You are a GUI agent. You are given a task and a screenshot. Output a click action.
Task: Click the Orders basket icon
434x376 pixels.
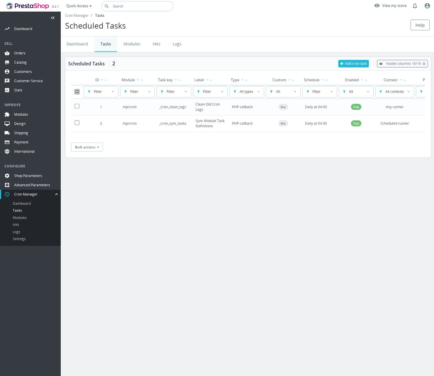(x=7, y=53)
